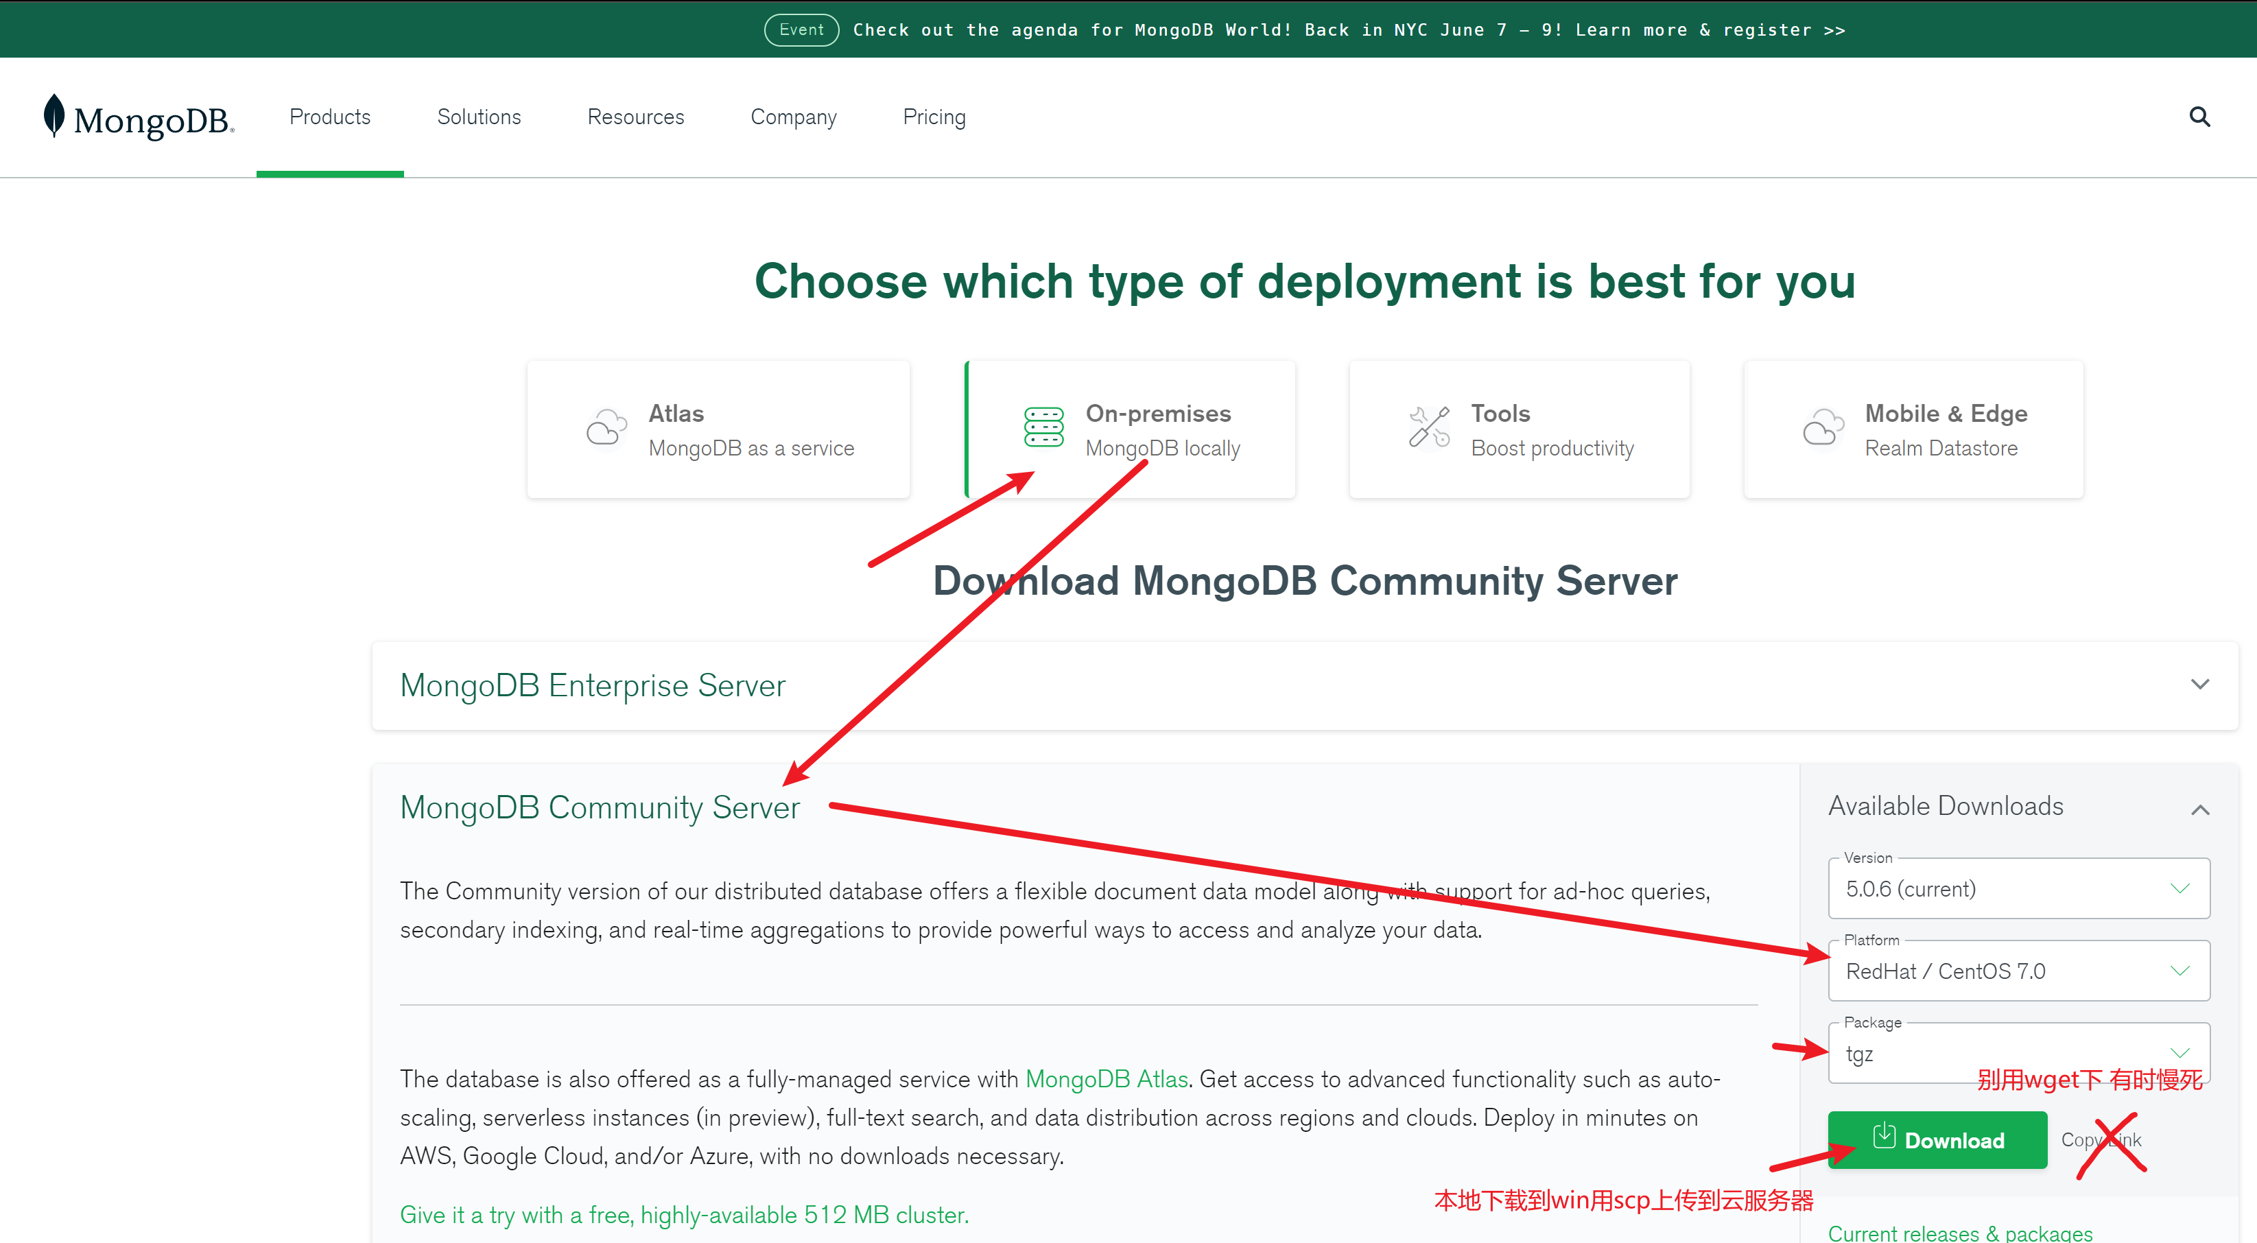
Task: Click the MongoDB leaf logo
Action: 54,116
